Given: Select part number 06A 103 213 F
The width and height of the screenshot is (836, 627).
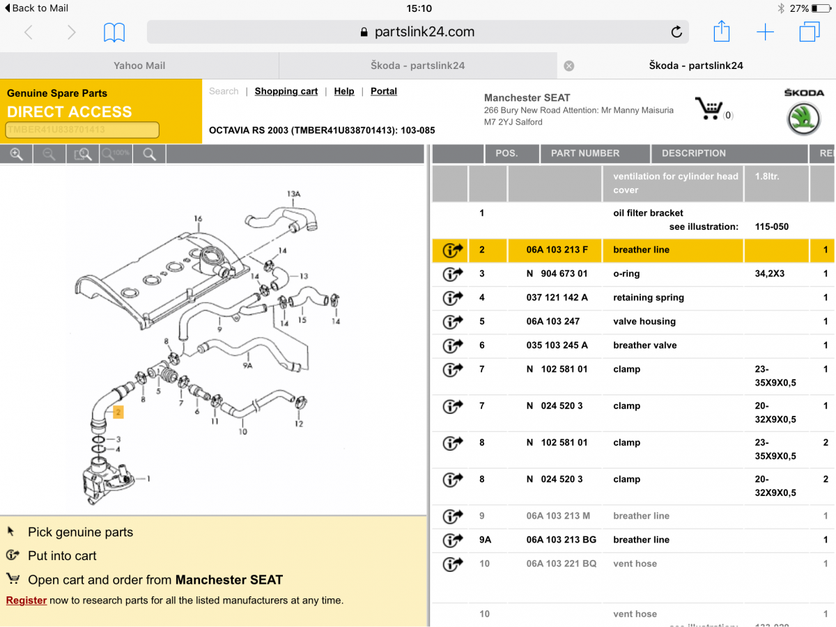Looking at the screenshot, I should point(557,249).
